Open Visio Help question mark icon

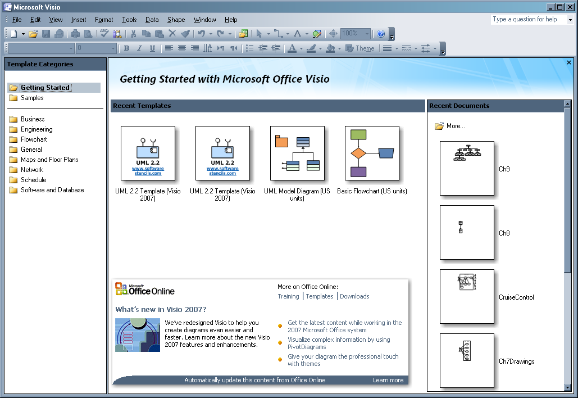381,34
